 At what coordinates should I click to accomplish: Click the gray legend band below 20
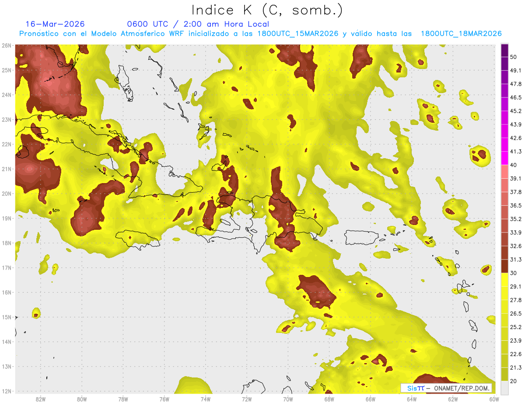click(x=504, y=387)
